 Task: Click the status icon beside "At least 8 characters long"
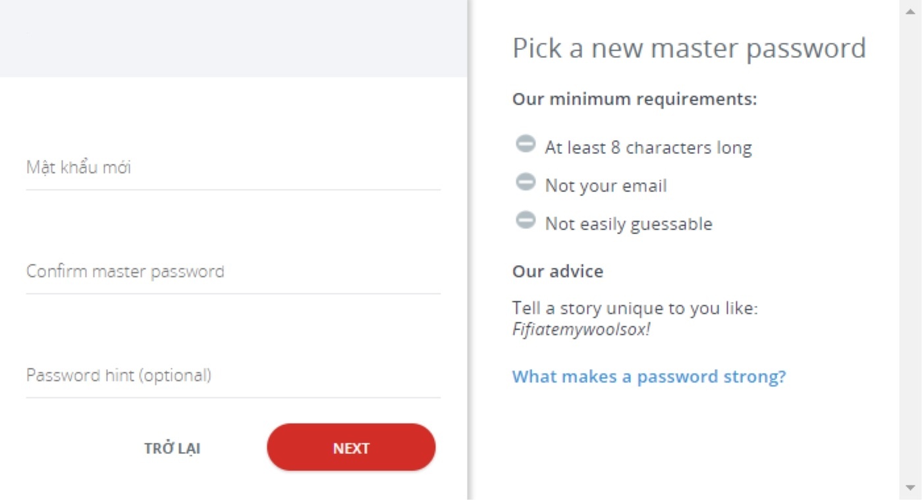tap(526, 143)
